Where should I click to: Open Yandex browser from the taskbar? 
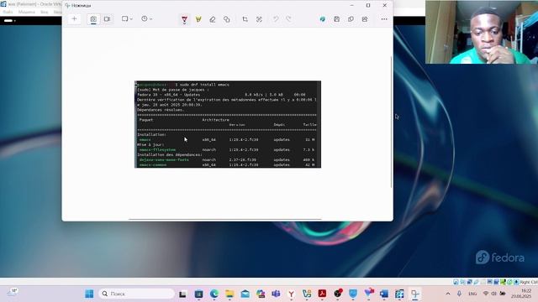tap(292, 294)
